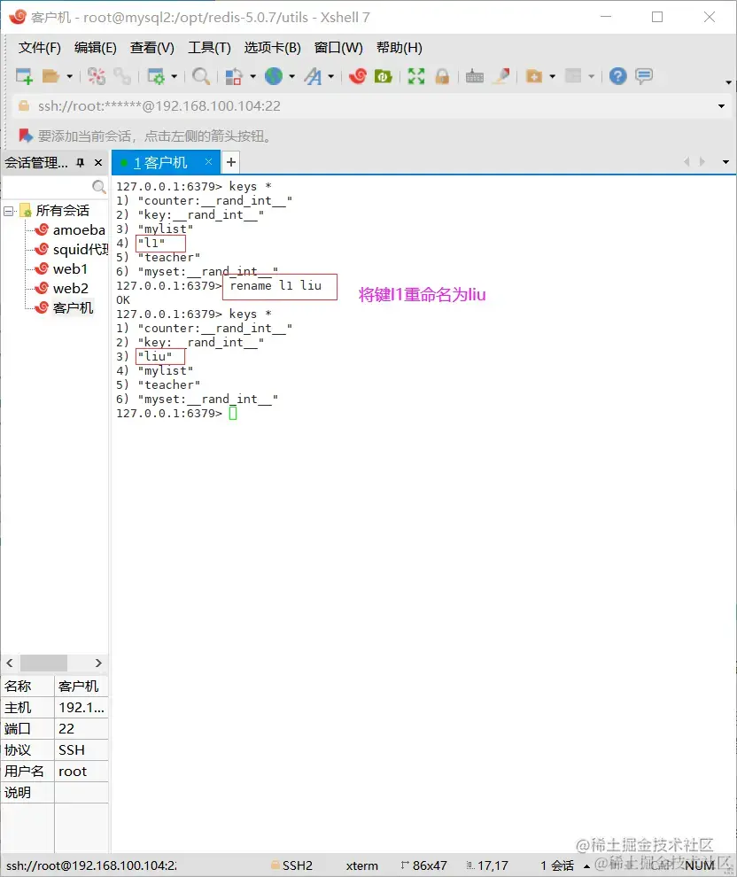Click the globe encoding icon
Screen dimensions: 737x877
click(274, 76)
